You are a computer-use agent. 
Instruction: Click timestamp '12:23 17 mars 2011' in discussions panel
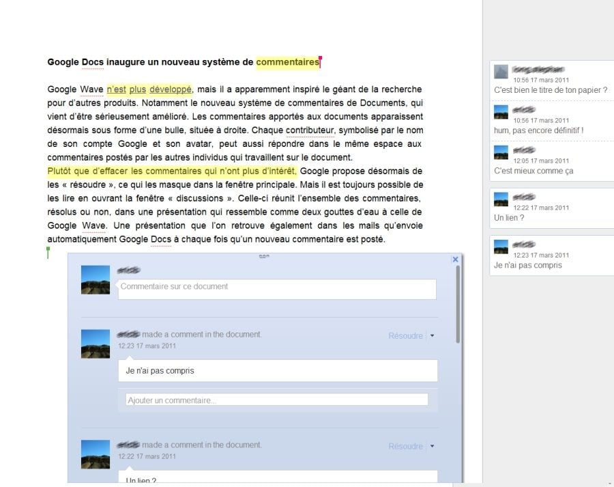pos(147,346)
